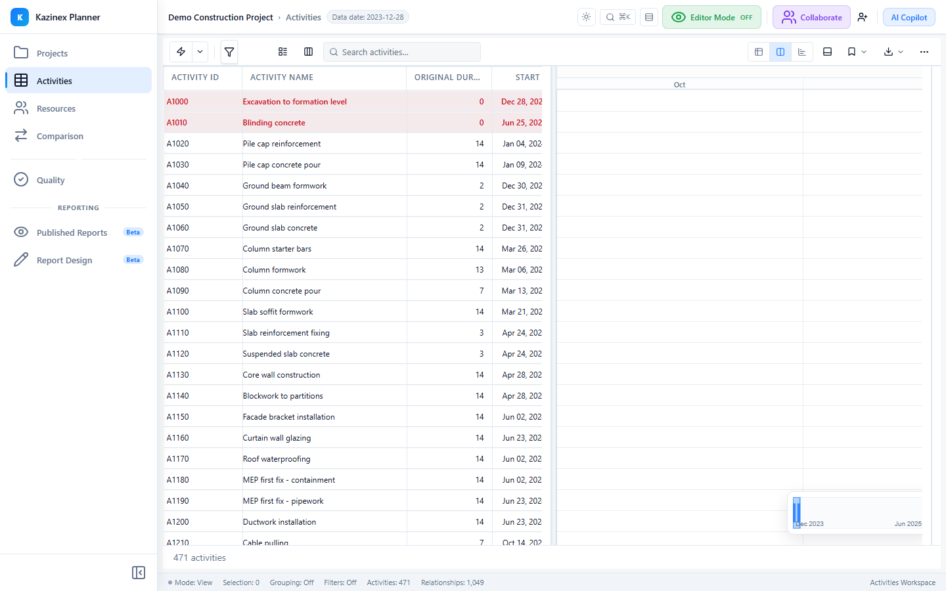
Task: Collapse the sidebar panel
Action: (x=139, y=573)
